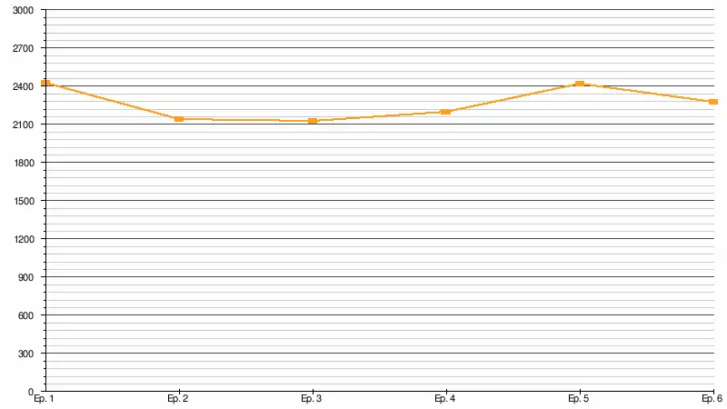727x409 pixels.
Task: Click the orange data point for Ep. 1
Action: point(45,83)
